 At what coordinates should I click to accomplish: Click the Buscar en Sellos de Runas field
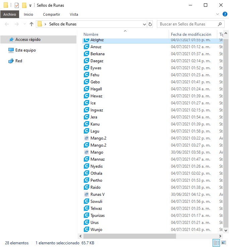click(191, 24)
